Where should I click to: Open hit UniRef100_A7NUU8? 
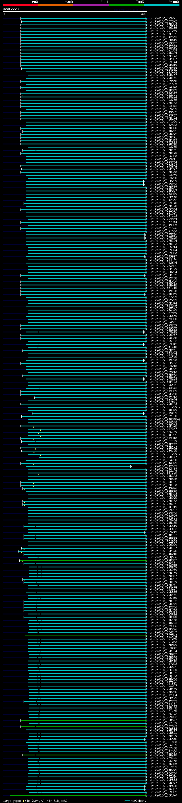(x=163, y=24)
